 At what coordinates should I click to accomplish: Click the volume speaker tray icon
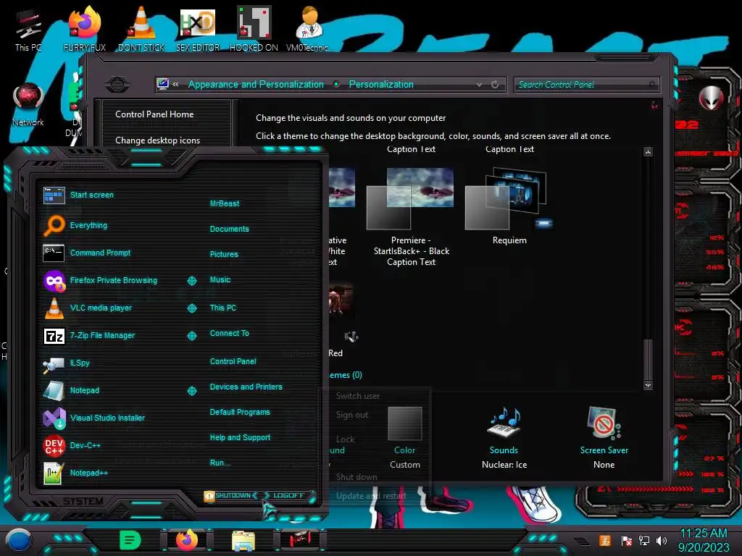point(662,540)
